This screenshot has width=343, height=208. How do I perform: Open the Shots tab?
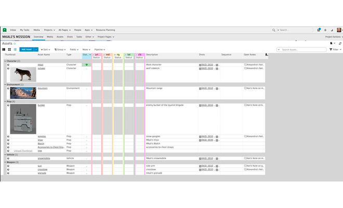[x=70, y=37]
